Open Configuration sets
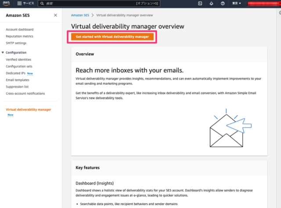This screenshot has height=208, width=281. 19,66
